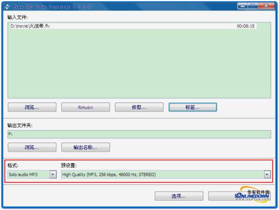Select the input file D:\movie\火法帝.flv
279x210 pixels.
click(x=133, y=26)
